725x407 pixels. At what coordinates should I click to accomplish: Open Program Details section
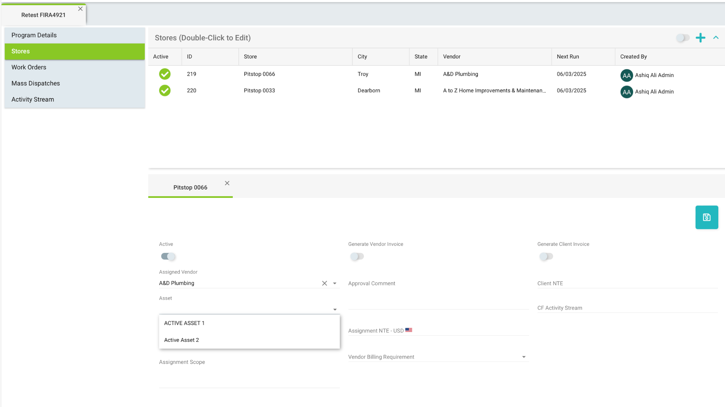coord(75,35)
